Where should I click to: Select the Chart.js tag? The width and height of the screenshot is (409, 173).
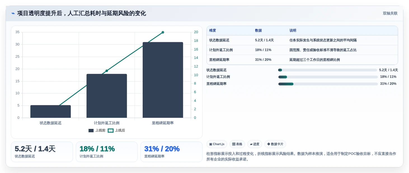(x=217, y=144)
